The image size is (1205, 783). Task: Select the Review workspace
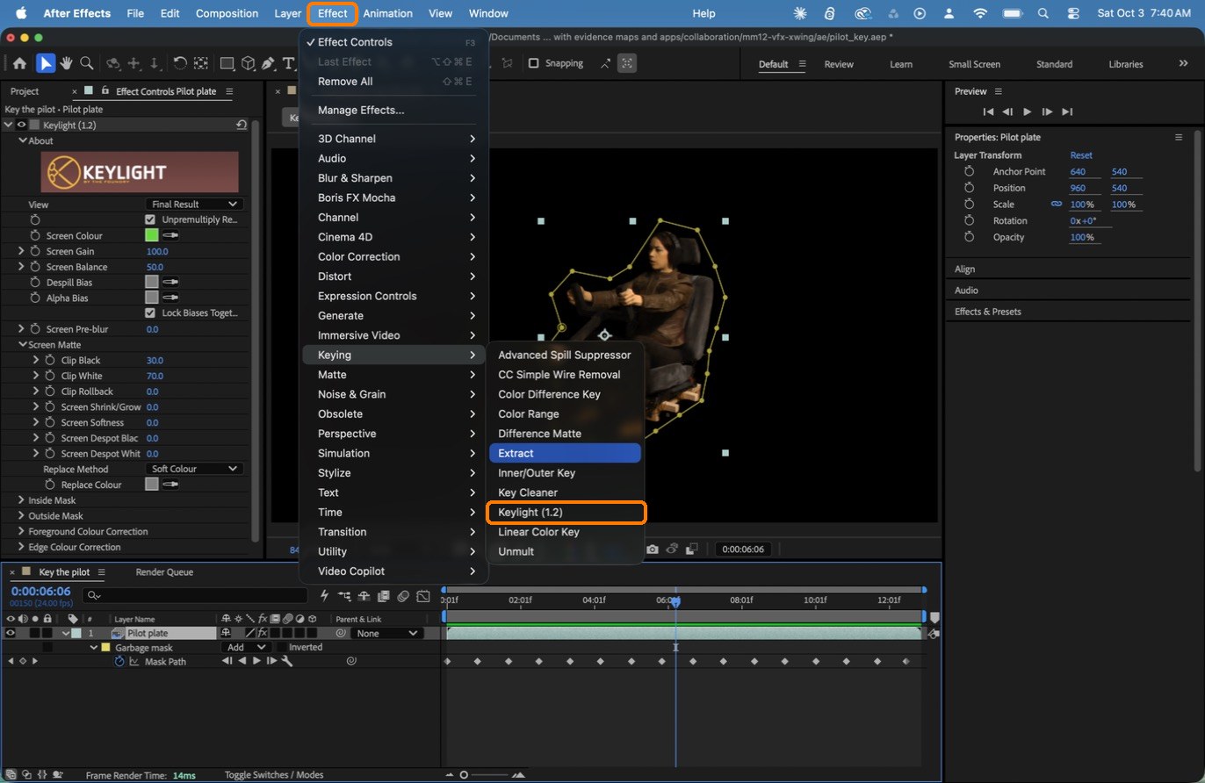839,64
